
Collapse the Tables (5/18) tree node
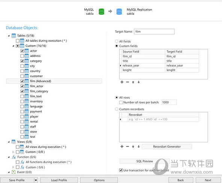[9, 36]
